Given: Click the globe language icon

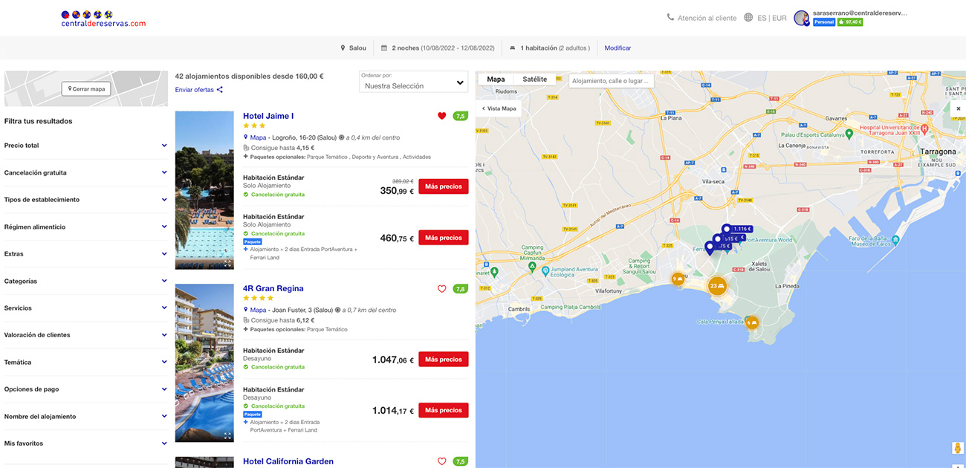Looking at the screenshot, I should pos(748,18).
